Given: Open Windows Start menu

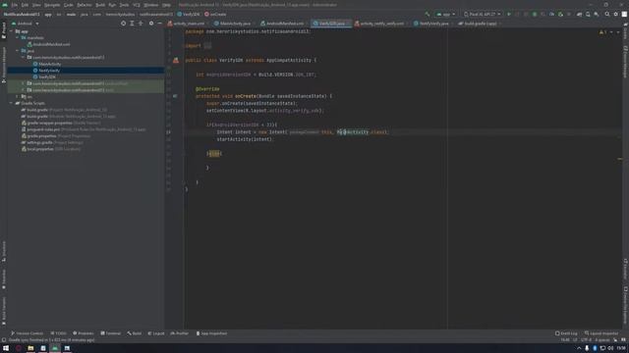Looking at the screenshot, I should point(6,348).
